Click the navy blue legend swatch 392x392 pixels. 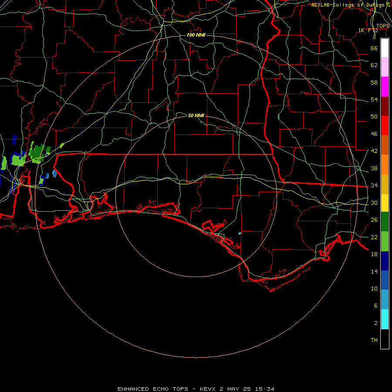pos(385,261)
